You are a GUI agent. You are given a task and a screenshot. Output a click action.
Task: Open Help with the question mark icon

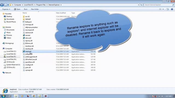click(172, 9)
